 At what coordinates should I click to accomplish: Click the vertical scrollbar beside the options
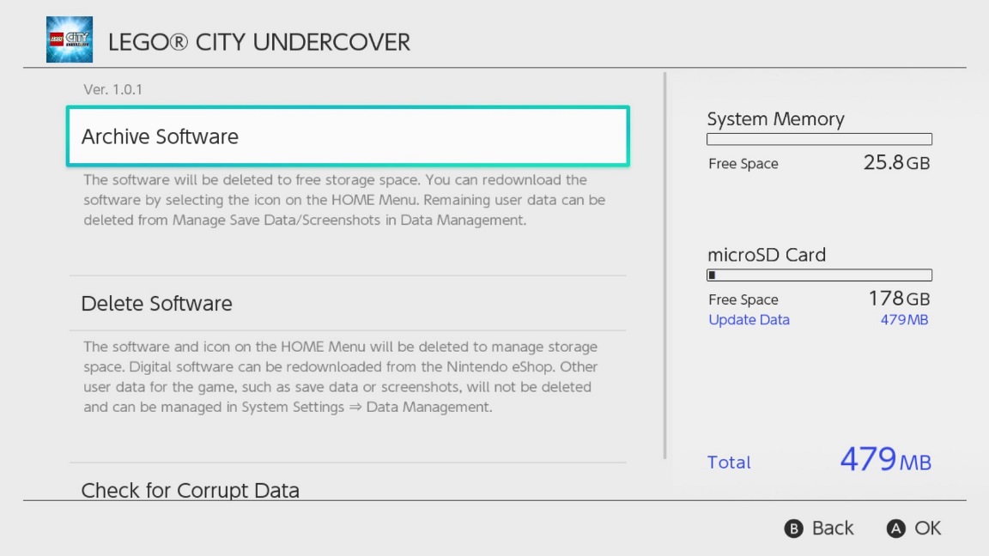665,266
